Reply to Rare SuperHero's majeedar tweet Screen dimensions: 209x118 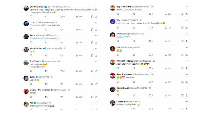[x=118, y=82]
